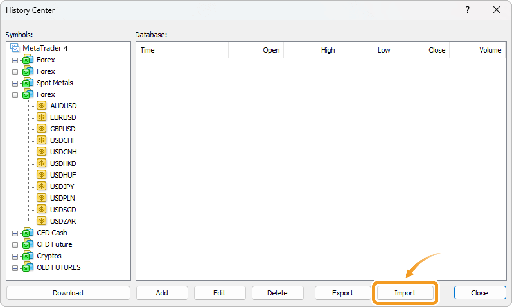The height and width of the screenshot is (307, 512).
Task: Expand the Spot Metals group
Action: click(15, 83)
